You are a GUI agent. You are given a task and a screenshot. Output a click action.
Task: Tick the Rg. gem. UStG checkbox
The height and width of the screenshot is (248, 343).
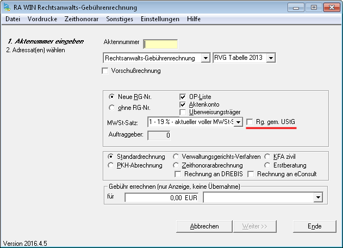(x=250, y=122)
